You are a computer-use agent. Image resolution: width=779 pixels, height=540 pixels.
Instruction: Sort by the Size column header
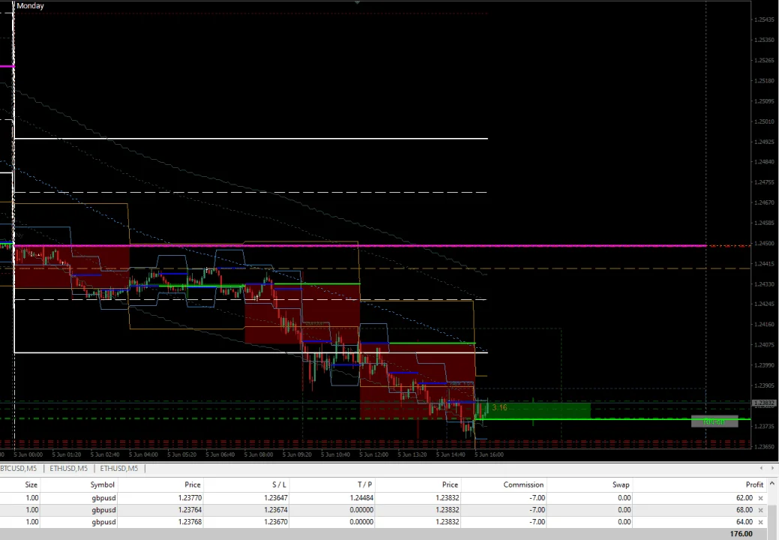[x=31, y=484]
